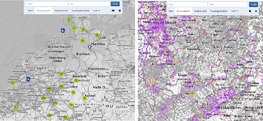Switch to Suchergebnisliste tab in right panel
Screen dimensions: 263x121
219,11
